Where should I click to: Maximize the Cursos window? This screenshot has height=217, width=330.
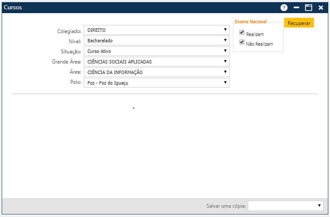(x=308, y=8)
